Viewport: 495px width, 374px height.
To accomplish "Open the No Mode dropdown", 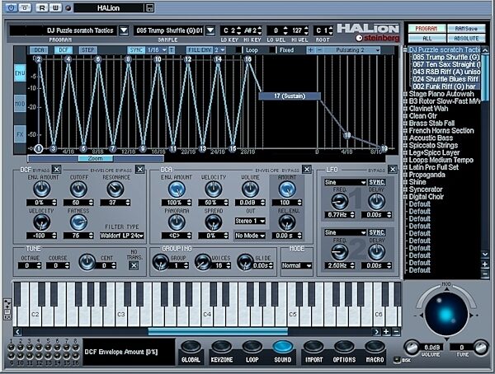I will 250,236.
